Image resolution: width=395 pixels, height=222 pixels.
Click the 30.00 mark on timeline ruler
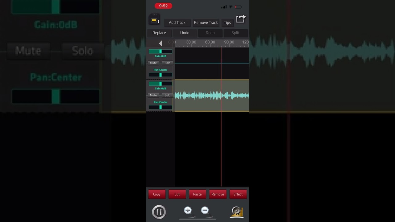click(191, 42)
